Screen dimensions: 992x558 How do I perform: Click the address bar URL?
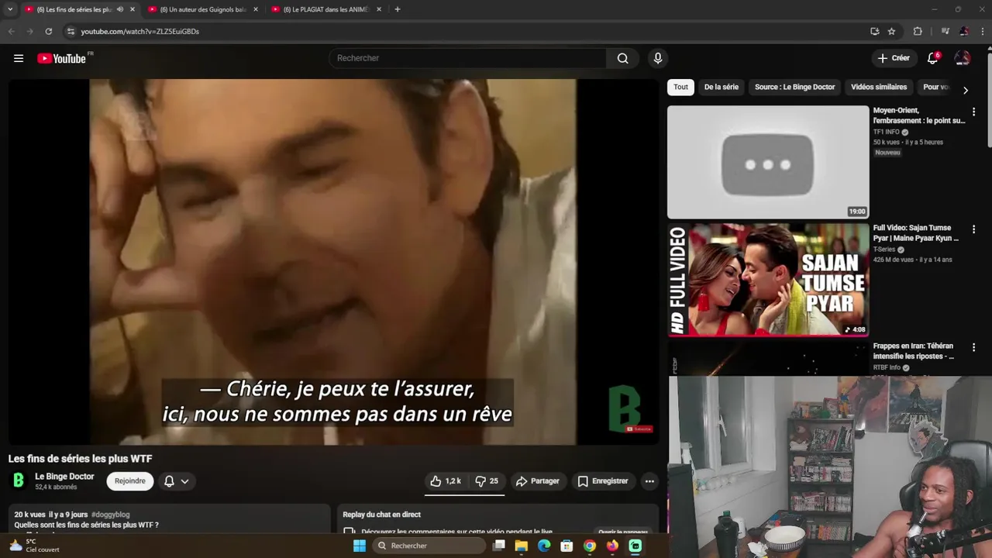[x=140, y=32]
